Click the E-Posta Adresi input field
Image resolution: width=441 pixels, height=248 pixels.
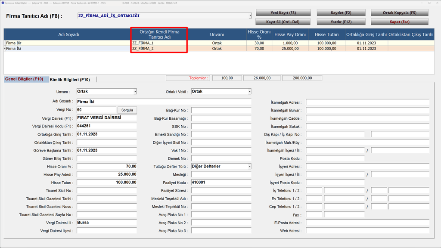click(368, 223)
